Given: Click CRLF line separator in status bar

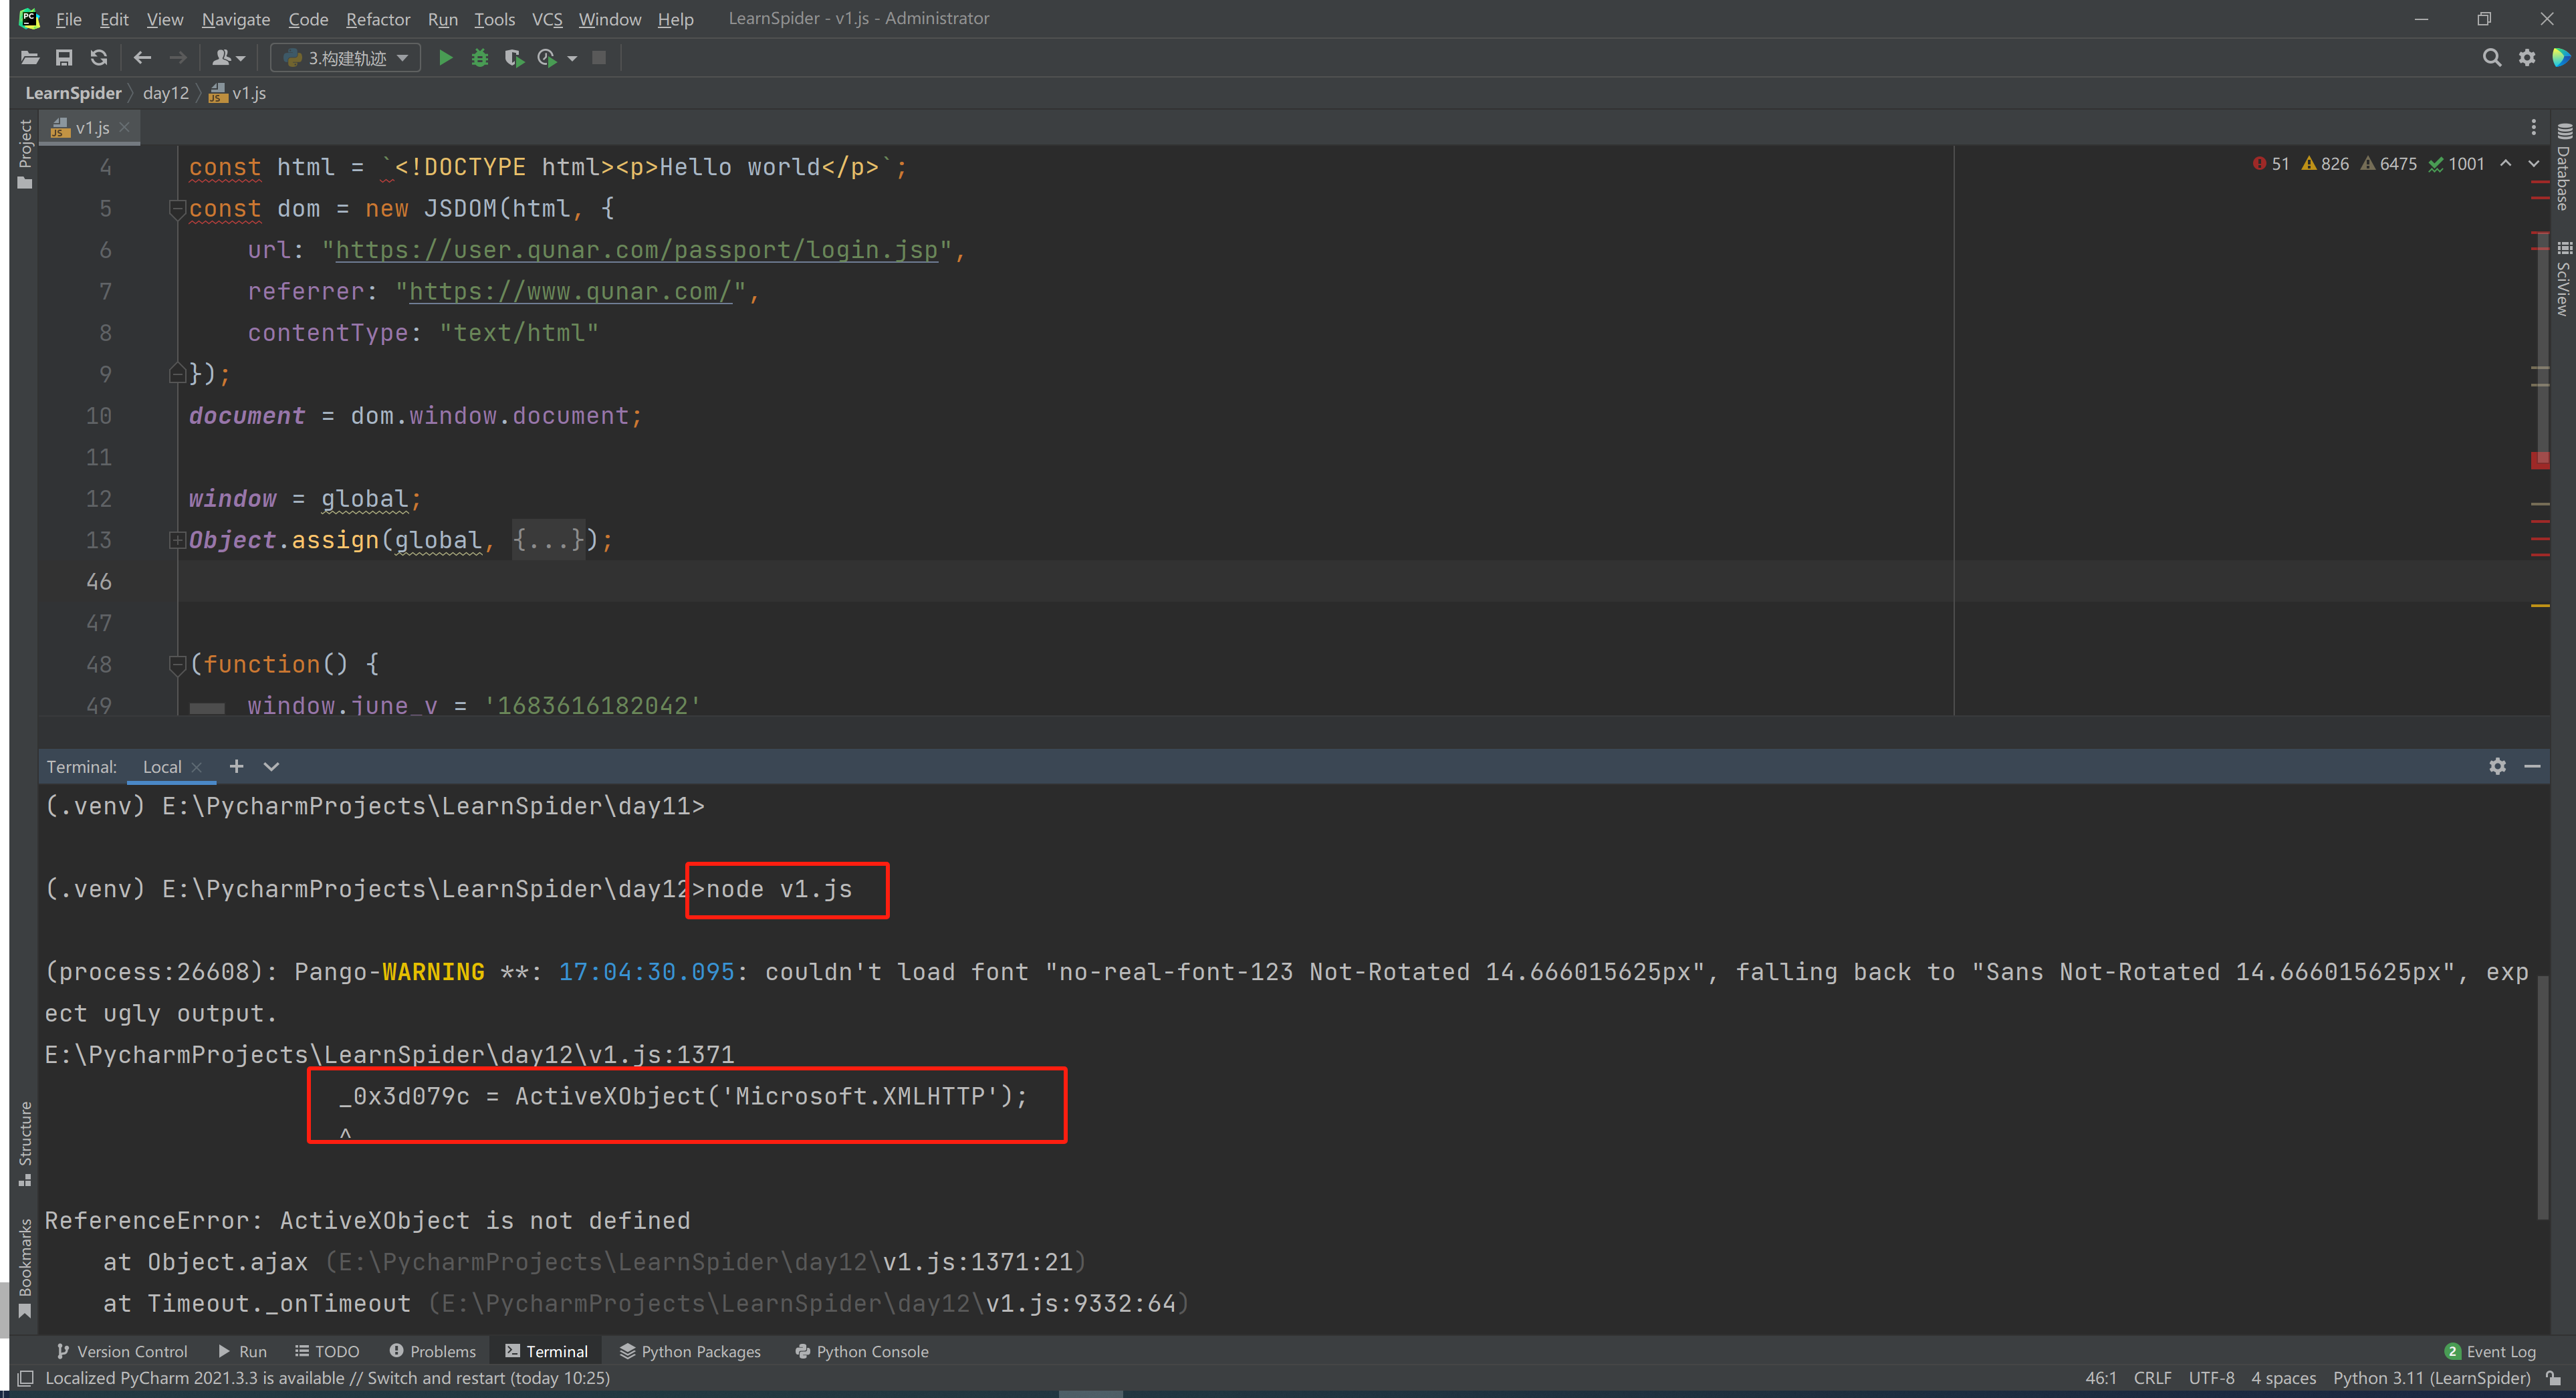Looking at the screenshot, I should pyautogui.click(x=2152, y=1379).
